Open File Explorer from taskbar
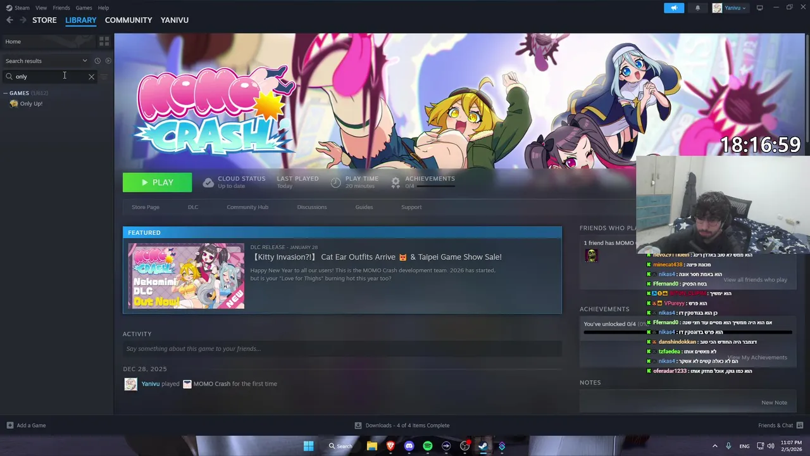 click(372, 446)
